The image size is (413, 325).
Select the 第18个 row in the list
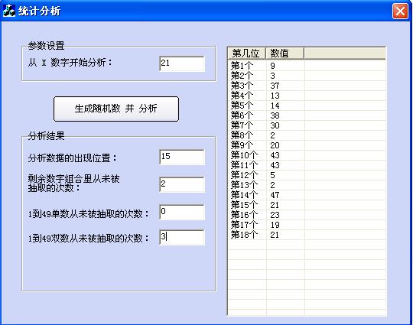(x=307, y=235)
